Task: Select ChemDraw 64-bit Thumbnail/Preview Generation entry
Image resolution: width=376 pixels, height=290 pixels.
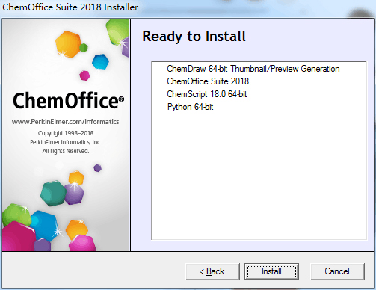Action: (x=253, y=69)
